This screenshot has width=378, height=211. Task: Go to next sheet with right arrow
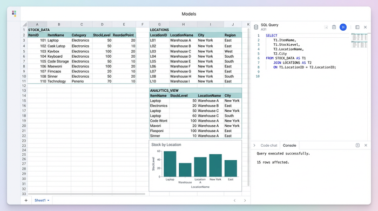click(245, 200)
